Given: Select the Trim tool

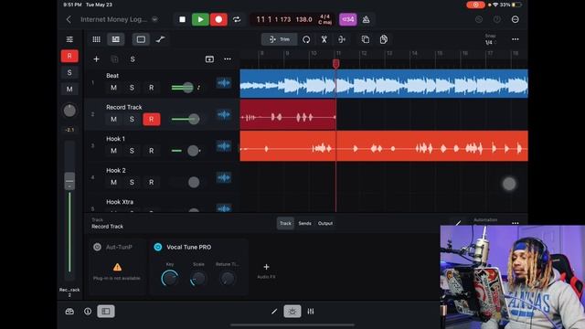Looking at the screenshot, I should [280, 39].
